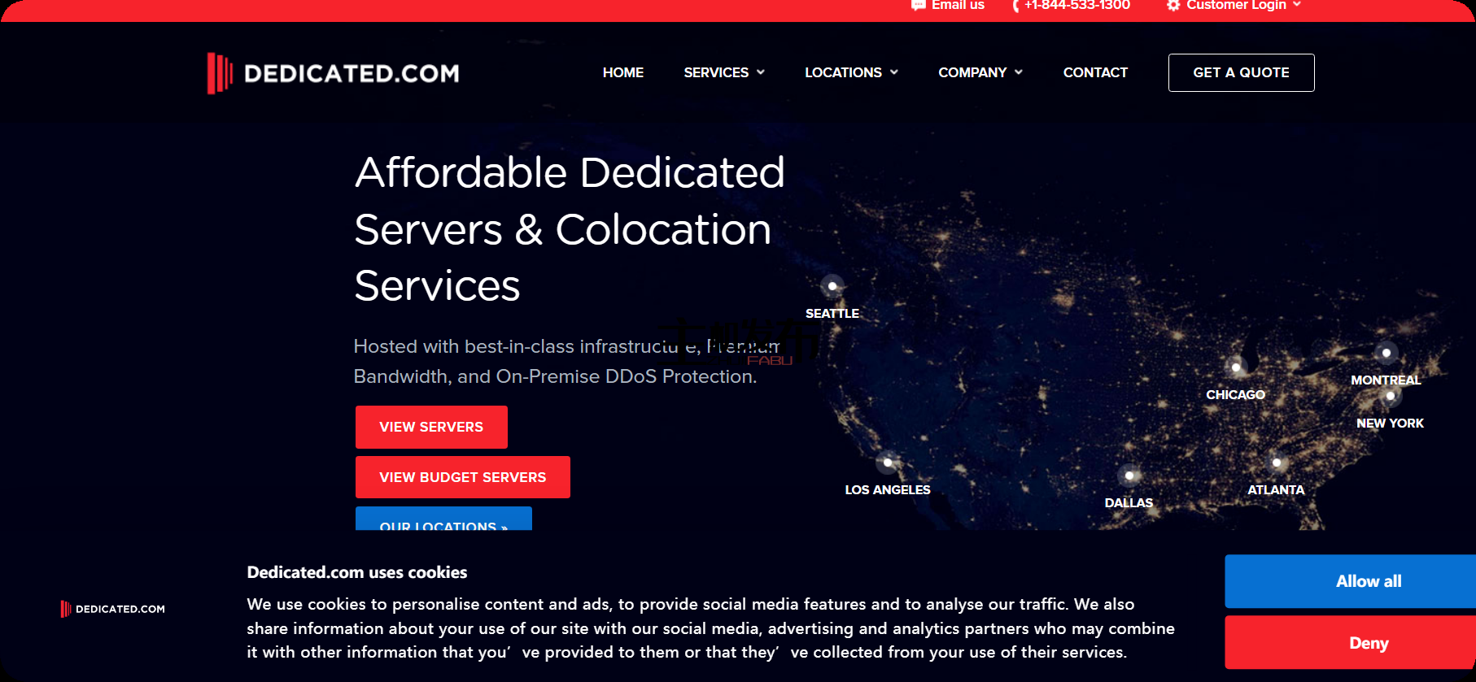Click the Customer Login gear icon
This screenshot has height=682, width=1476.
(1173, 5)
